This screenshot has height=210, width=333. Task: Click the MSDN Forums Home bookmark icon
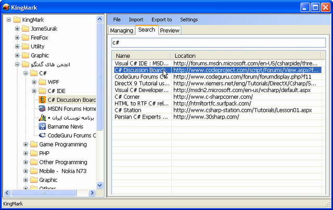[x=42, y=109]
